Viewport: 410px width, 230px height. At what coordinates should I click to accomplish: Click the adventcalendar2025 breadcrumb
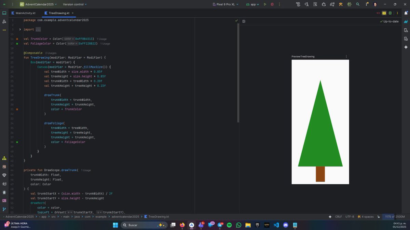tap(126, 217)
